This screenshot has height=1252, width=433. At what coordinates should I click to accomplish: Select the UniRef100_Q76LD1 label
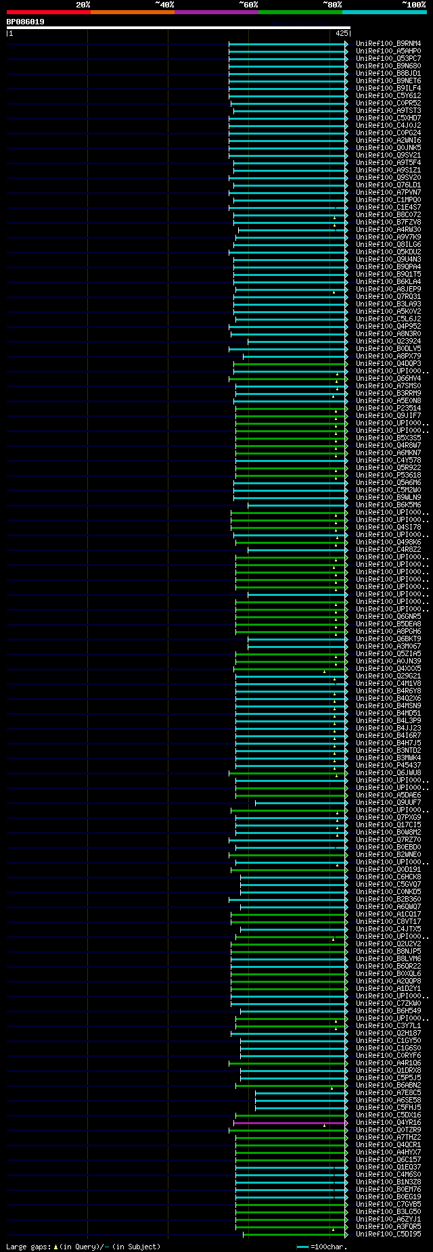click(388, 185)
